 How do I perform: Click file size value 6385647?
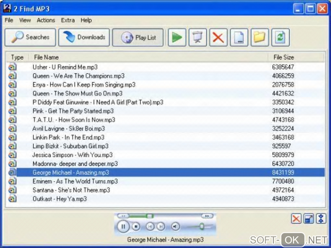tap(283, 67)
